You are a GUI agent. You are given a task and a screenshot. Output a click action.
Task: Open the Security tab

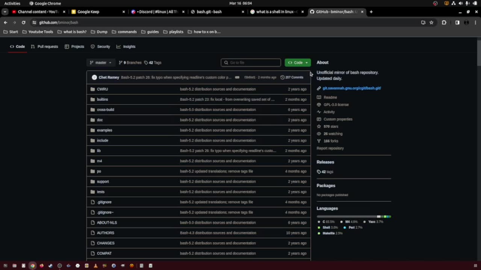(x=100, y=46)
